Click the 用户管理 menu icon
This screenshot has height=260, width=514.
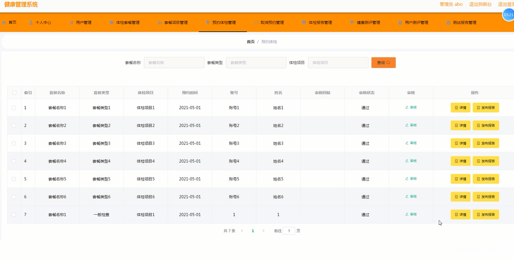point(72,22)
